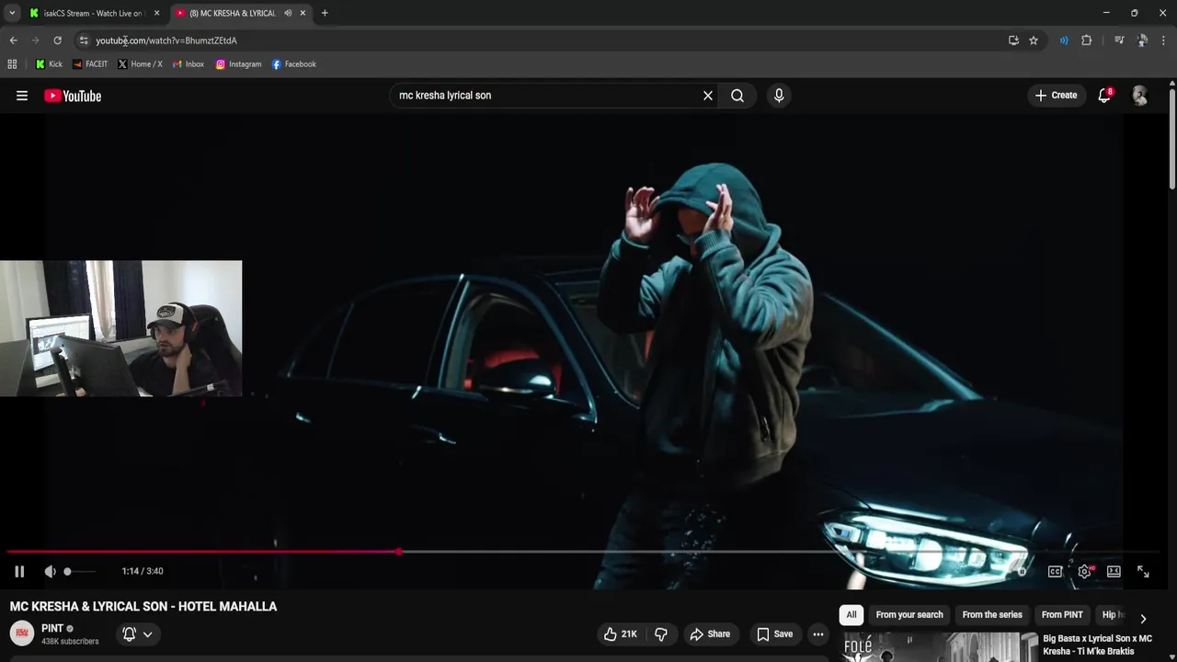Screen dimensions: 1177x662
Task: Open the Create menu button
Action: coord(1056,96)
